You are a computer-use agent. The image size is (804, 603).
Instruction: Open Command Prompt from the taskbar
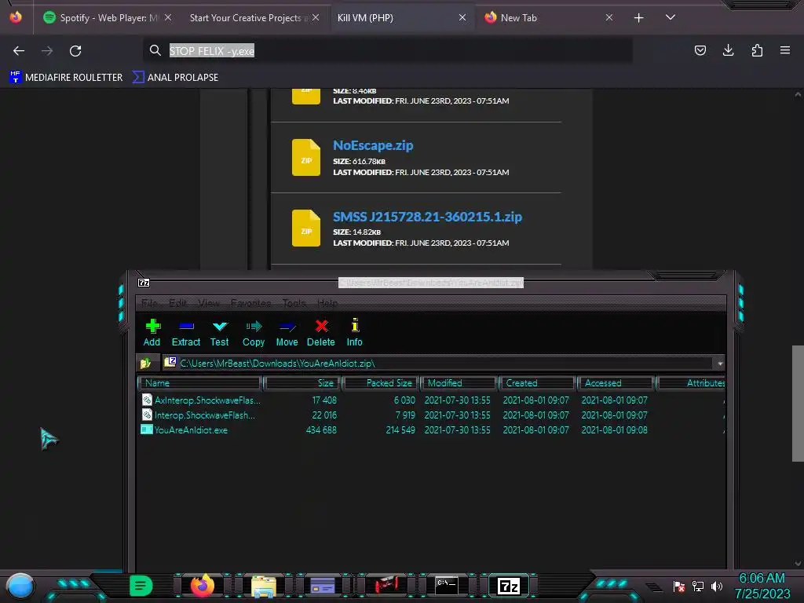point(446,586)
